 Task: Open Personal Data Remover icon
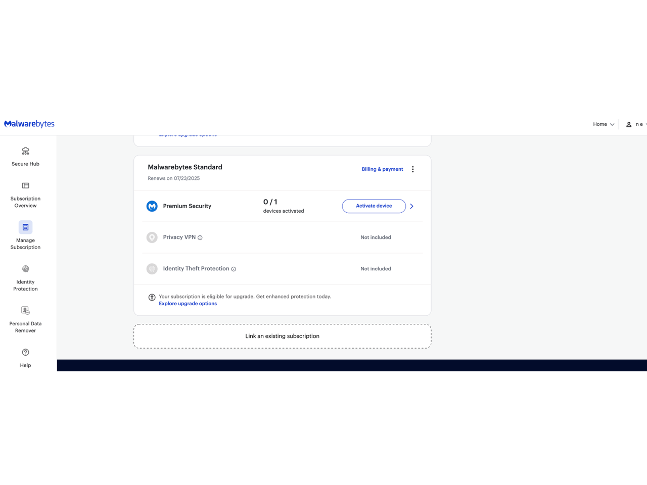25,310
